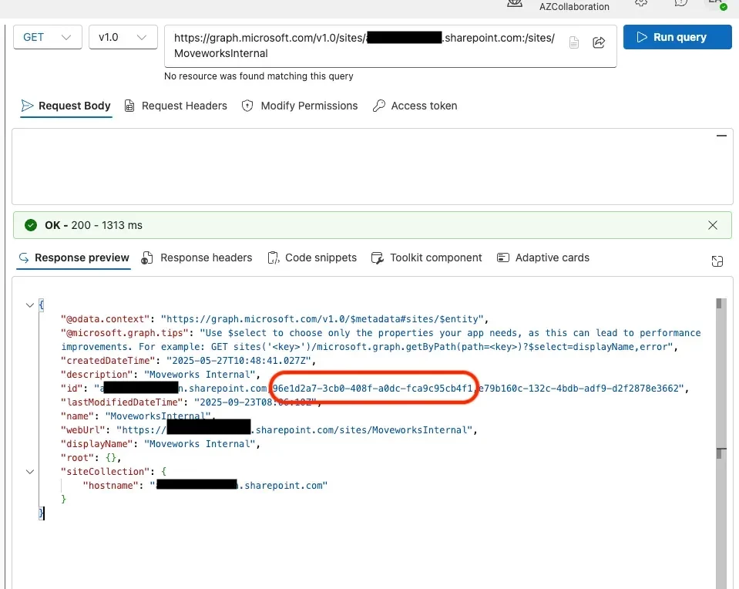
Task: Collapse the request body panel
Action: [721, 136]
